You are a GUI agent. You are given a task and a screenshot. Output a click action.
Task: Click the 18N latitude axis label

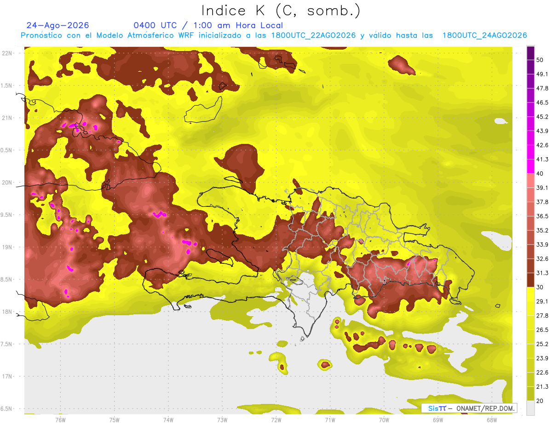pyautogui.click(x=7, y=312)
